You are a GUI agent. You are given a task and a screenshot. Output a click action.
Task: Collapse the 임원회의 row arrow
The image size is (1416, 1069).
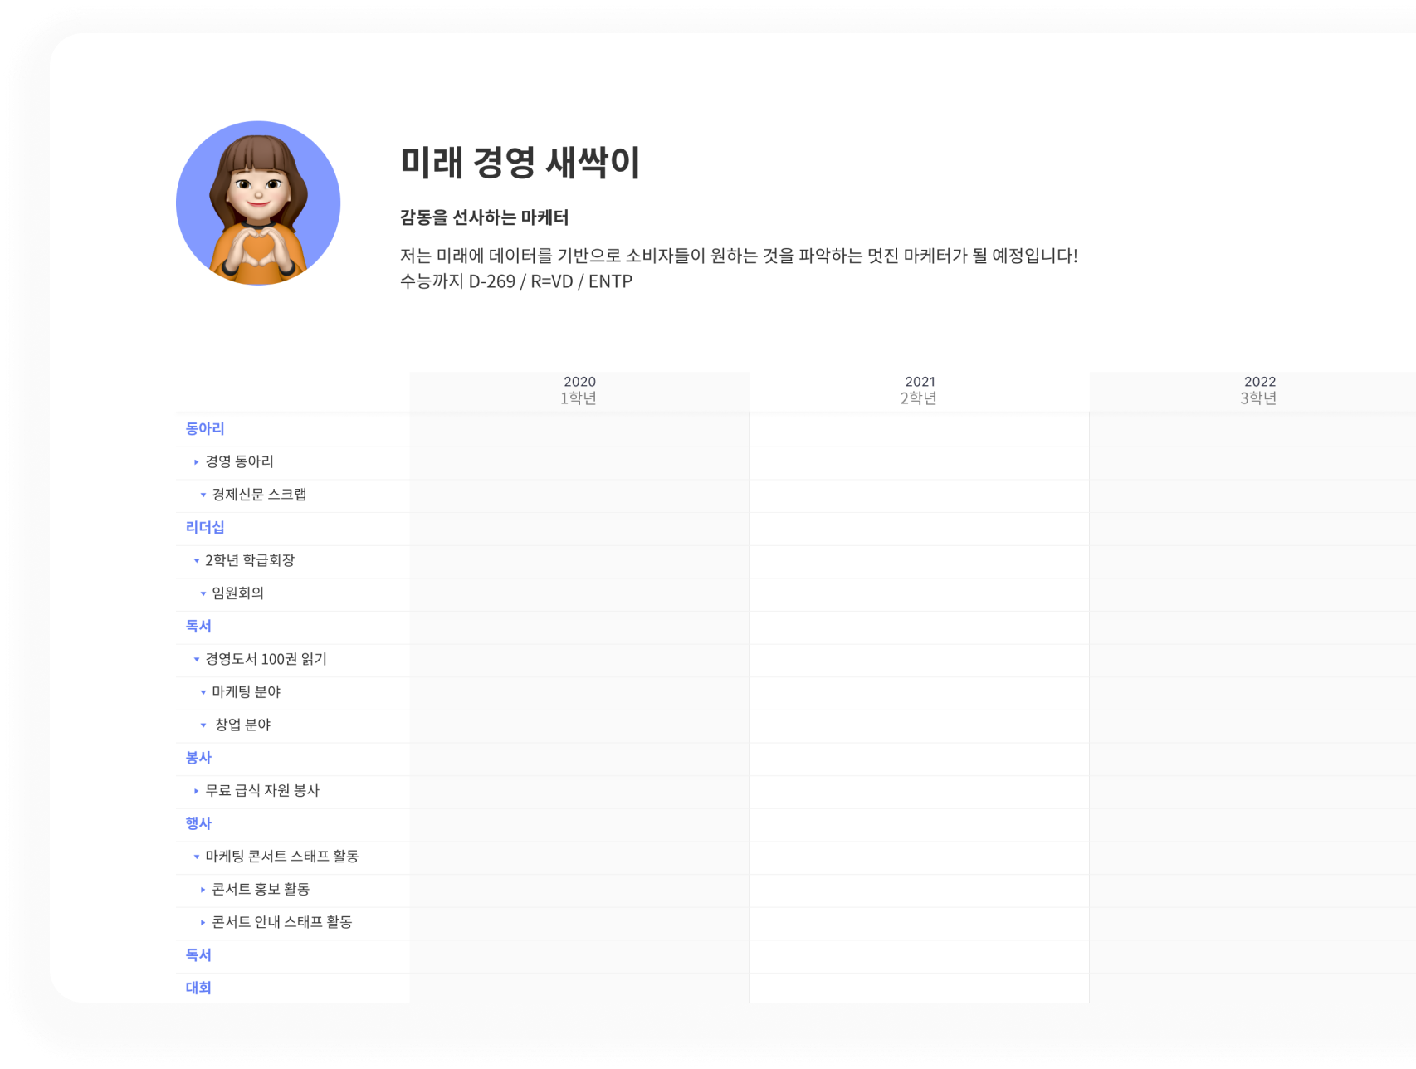point(203,594)
